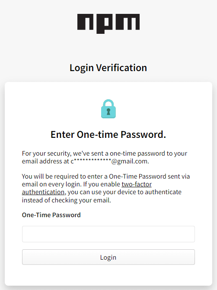Click the underlined word 'authentication'
The image size is (217, 290).
pyautogui.click(x=43, y=192)
